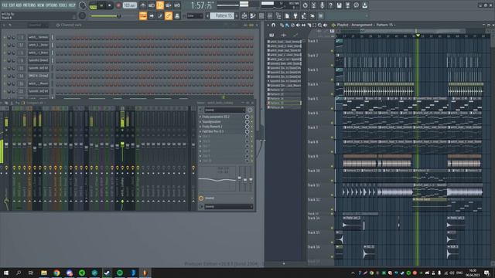Open the EDIT menu

(12, 5)
